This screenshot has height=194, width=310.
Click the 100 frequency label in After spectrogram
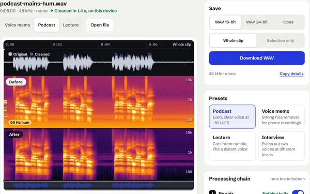click(x=189, y=172)
